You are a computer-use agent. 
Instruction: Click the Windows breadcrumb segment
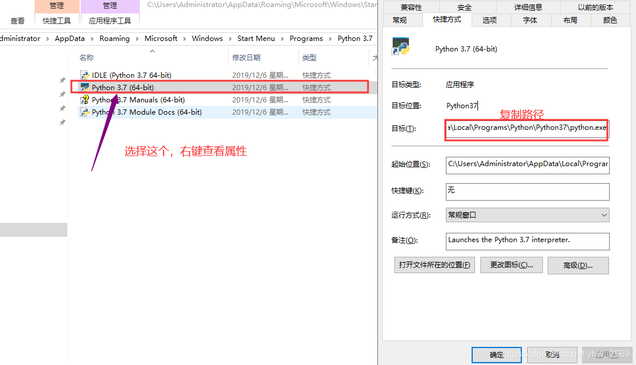[x=207, y=39]
